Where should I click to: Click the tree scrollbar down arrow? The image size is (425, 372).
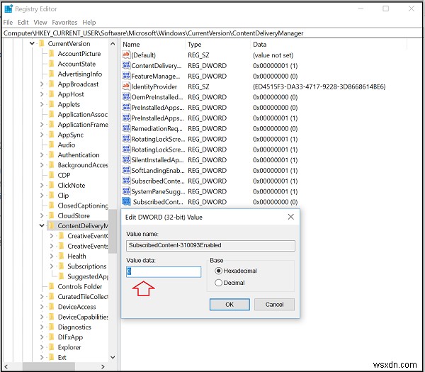pos(113,357)
